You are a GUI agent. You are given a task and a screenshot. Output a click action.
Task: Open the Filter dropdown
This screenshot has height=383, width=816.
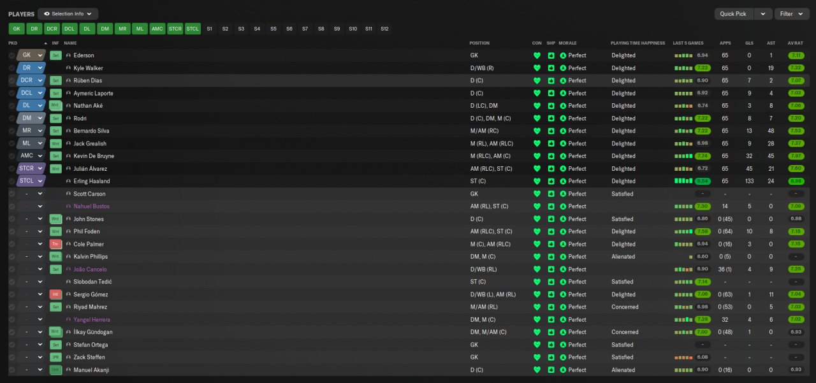tap(791, 13)
